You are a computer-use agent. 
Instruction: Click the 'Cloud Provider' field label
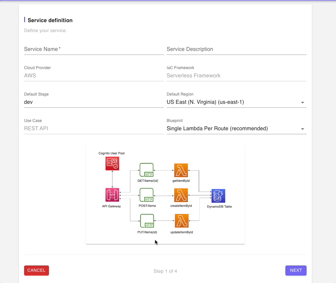[37, 68]
